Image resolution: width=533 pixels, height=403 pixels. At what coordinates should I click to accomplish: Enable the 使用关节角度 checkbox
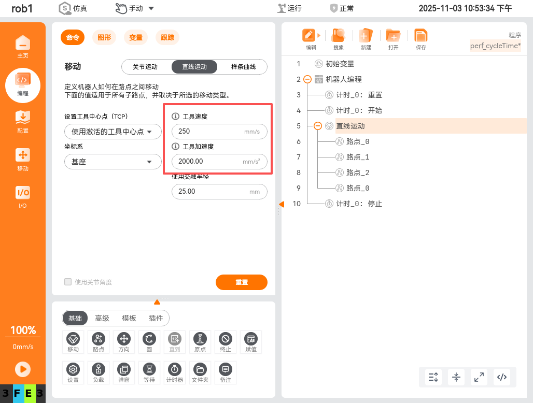pos(68,282)
